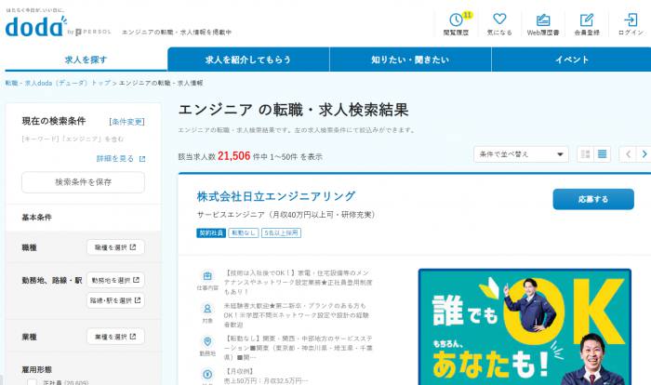Open the 詳細を見る link
The height and width of the screenshot is (385, 651).
click(x=115, y=159)
